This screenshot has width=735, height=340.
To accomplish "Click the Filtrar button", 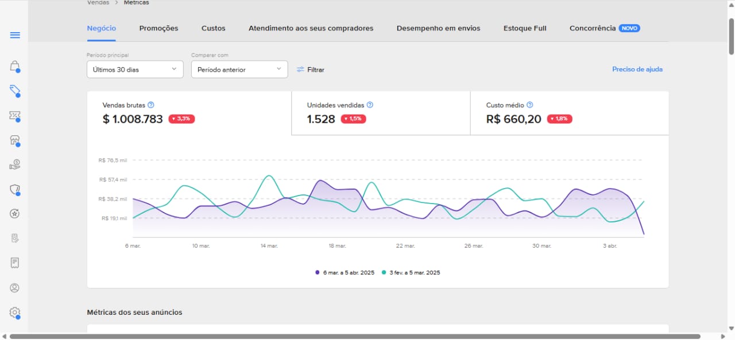I will click(x=311, y=69).
